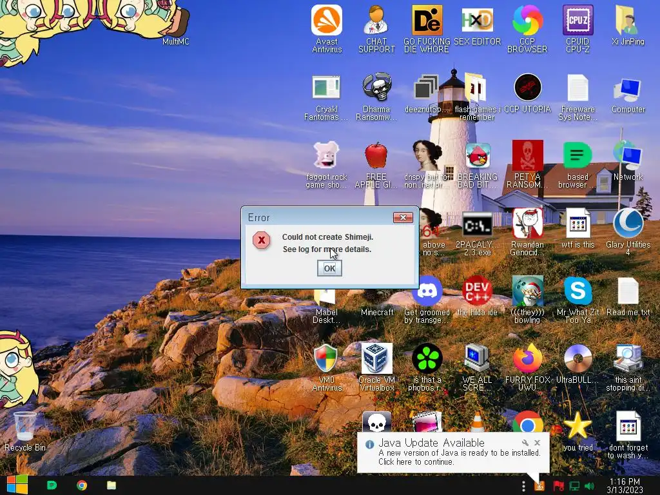660x495 pixels.
Task: Open the Java Update Available notification
Action: coord(453,452)
